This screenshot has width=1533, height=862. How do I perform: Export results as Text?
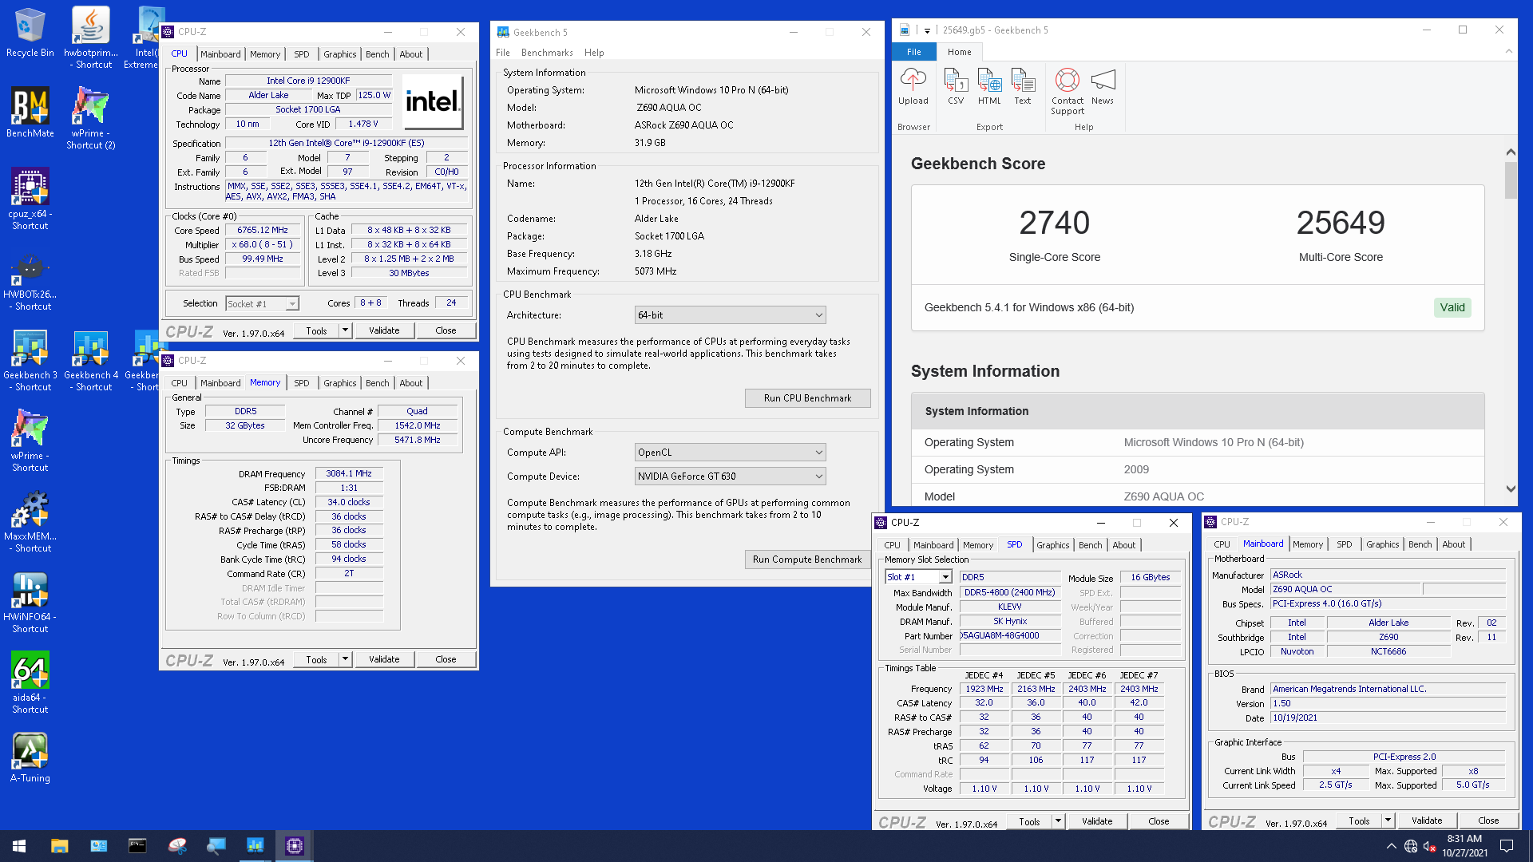(1023, 87)
